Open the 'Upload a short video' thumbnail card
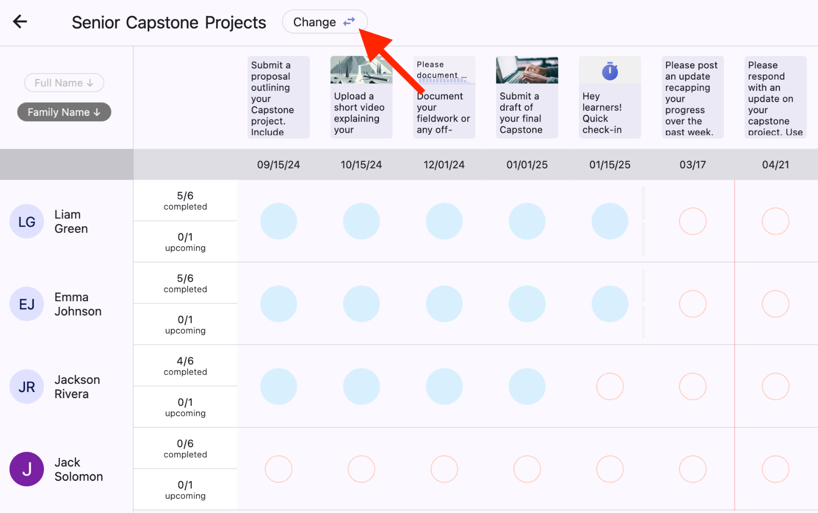 [361, 97]
